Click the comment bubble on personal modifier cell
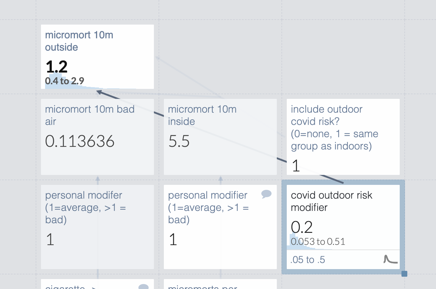 click(266, 194)
